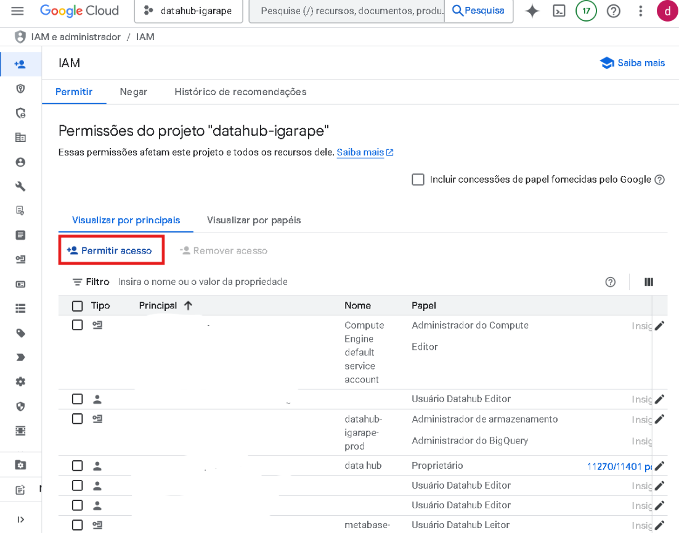
Task: Open the three-dot settings menu in header
Action: point(641,11)
